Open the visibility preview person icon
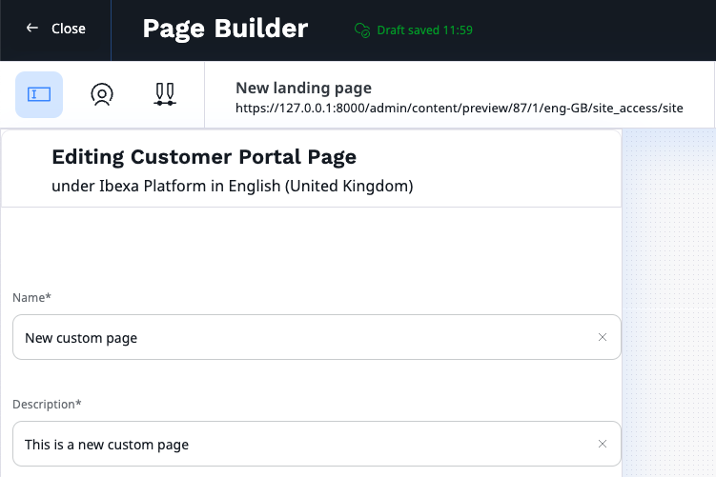 pos(101,94)
